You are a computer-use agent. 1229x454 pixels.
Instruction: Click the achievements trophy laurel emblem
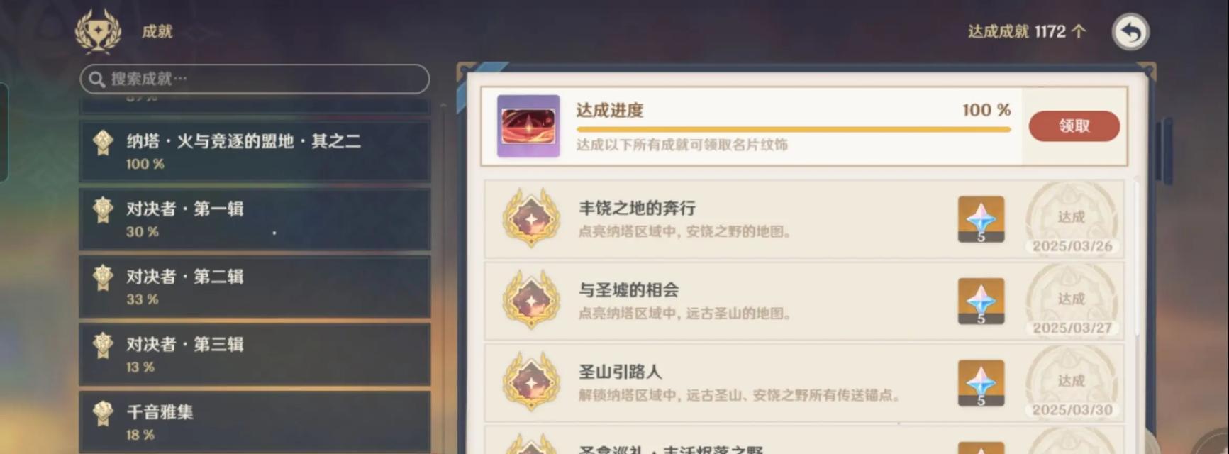99,31
